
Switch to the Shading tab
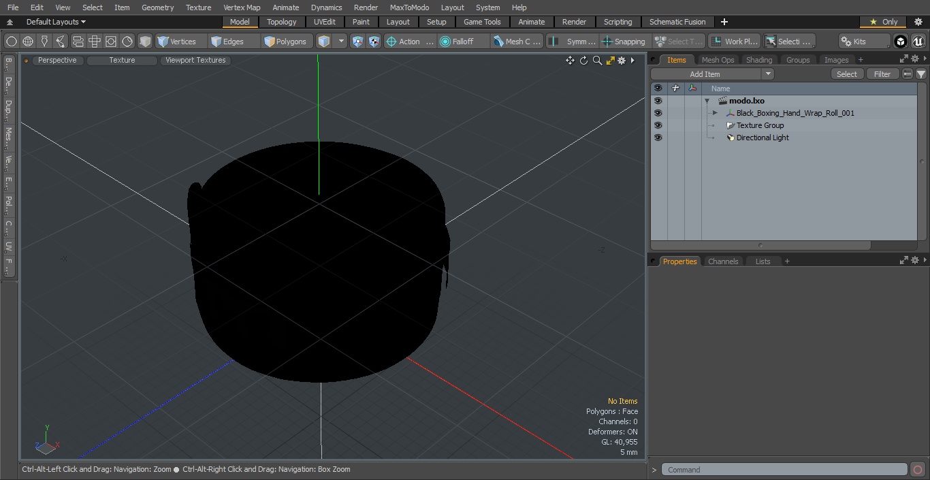759,60
